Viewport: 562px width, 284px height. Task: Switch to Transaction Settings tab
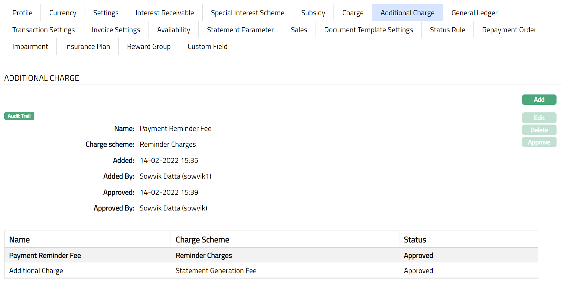coord(44,30)
